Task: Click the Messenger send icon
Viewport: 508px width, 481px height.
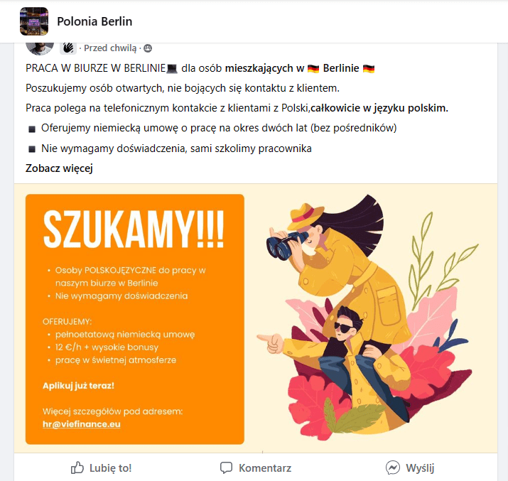Action: pyautogui.click(x=393, y=468)
